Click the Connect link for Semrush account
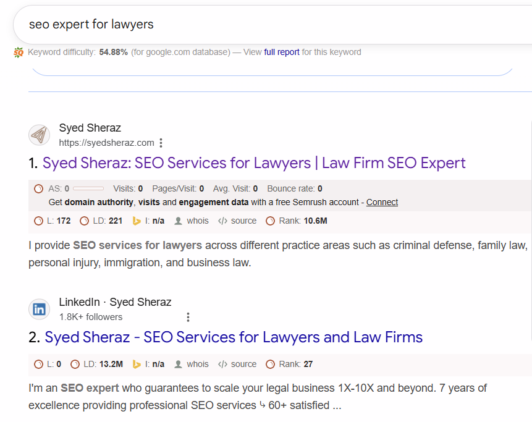The height and width of the screenshot is (422, 532). pos(382,202)
